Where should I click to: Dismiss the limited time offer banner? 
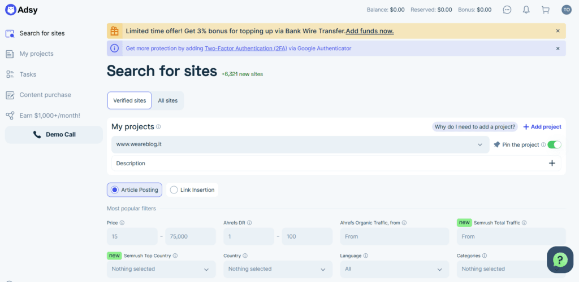click(x=558, y=31)
